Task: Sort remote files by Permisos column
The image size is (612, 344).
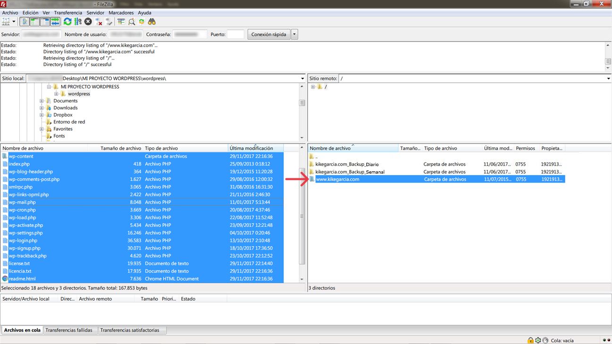Action: point(527,148)
